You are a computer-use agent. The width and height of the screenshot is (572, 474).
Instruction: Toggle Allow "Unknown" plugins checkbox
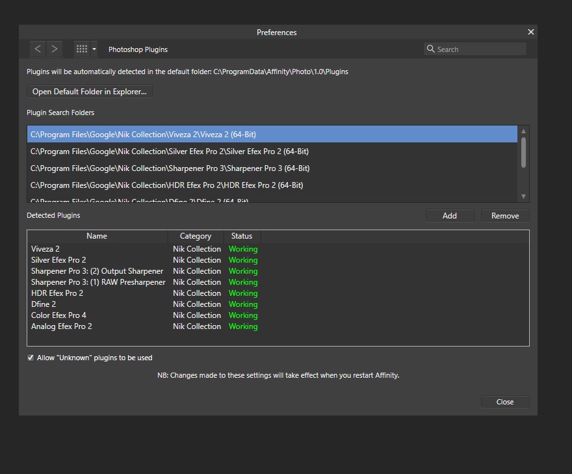[31, 358]
